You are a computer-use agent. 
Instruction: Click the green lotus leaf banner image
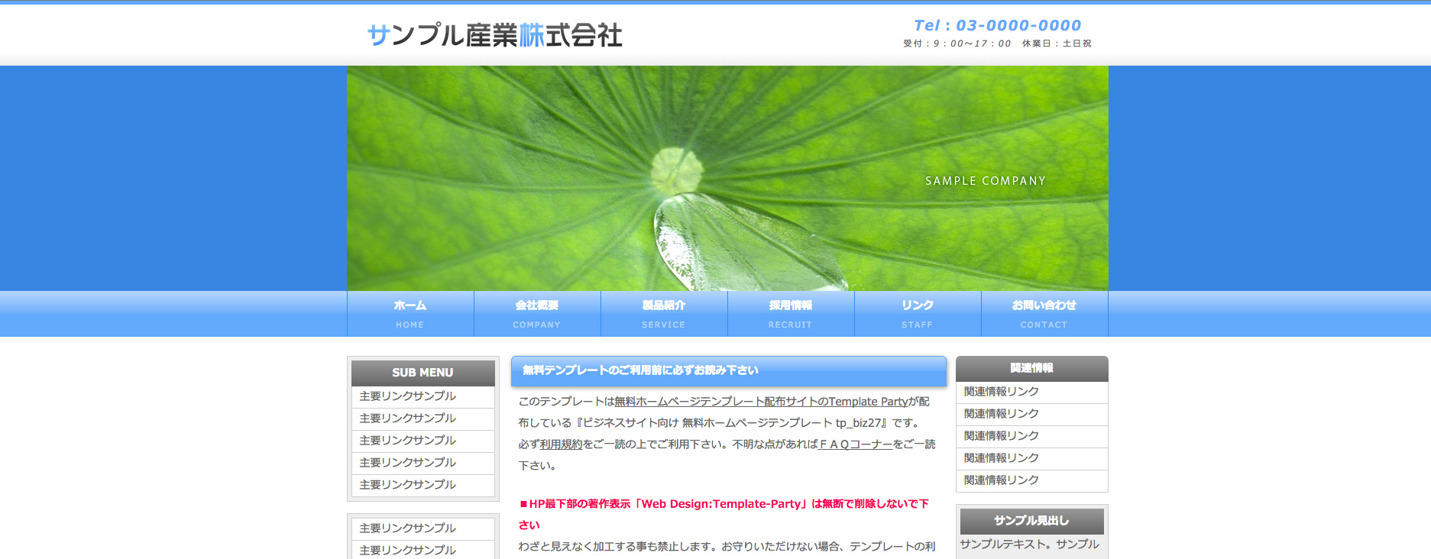point(727,178)
